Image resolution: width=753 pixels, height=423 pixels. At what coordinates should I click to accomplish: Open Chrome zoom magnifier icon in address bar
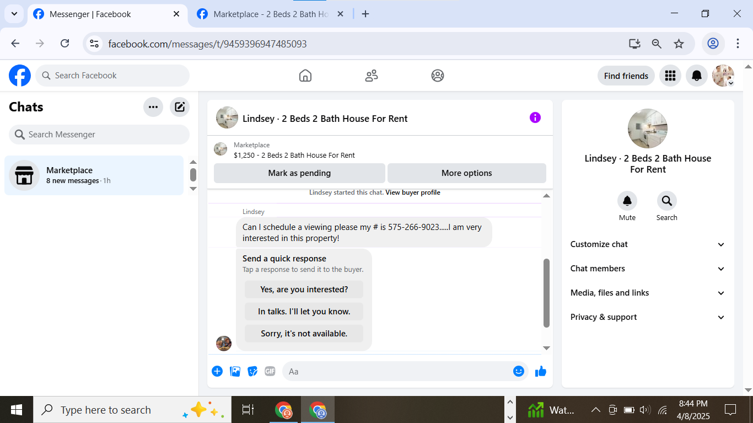[657, 44]
